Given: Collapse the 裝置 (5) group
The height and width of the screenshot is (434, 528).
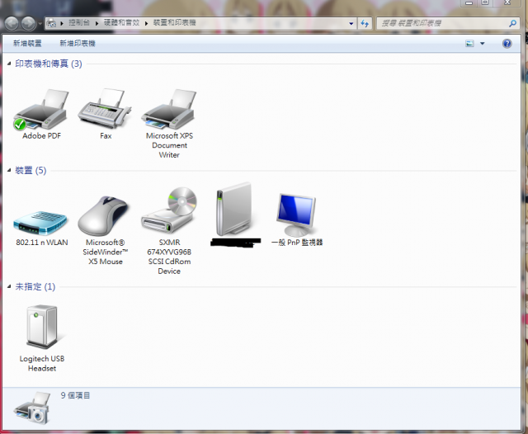Looking at the screenshot, I should (9, 170).
